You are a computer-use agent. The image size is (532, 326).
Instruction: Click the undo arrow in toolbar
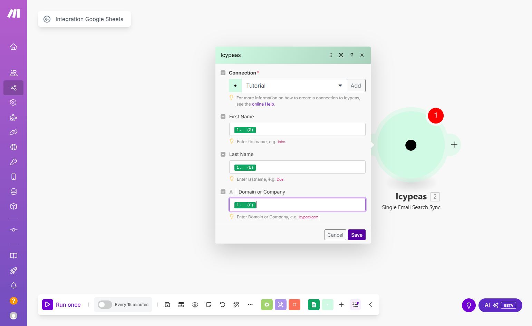pos(223,305)
